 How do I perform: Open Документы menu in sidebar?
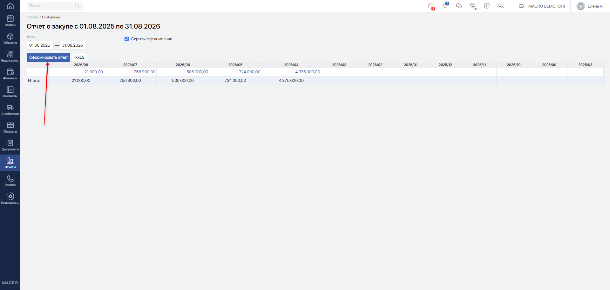10,145
